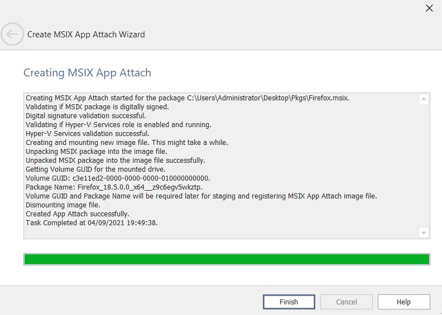Close the wizard with the X button
This screenshot has width=442, height=315.
point(429,8)
